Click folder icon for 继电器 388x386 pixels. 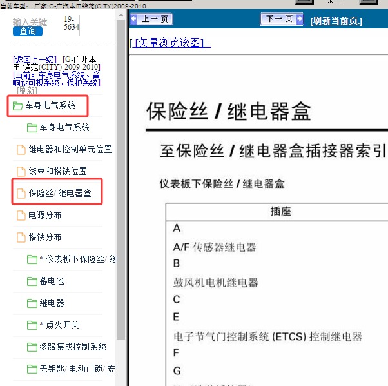pos(32,303)
